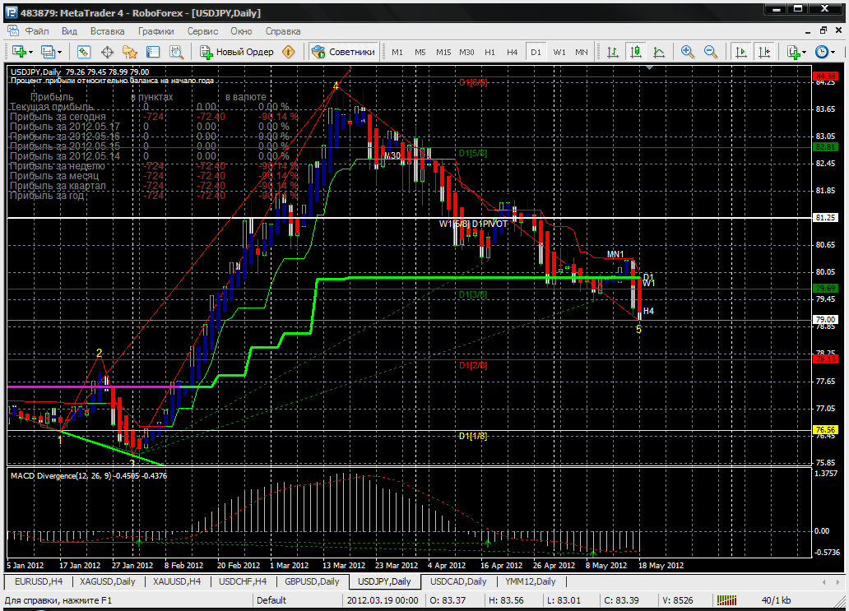Image resolution: width=849 pixels, height=611 pixels.
Task: Switch to the USDCAD,Daily chart tab
Action: click(x=458, y=581)
